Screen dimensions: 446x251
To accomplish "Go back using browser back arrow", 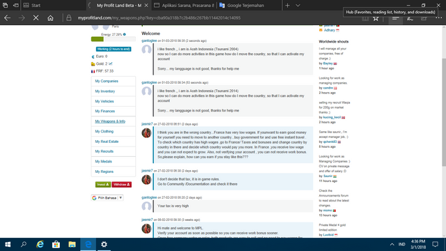I will coord(8,18).
